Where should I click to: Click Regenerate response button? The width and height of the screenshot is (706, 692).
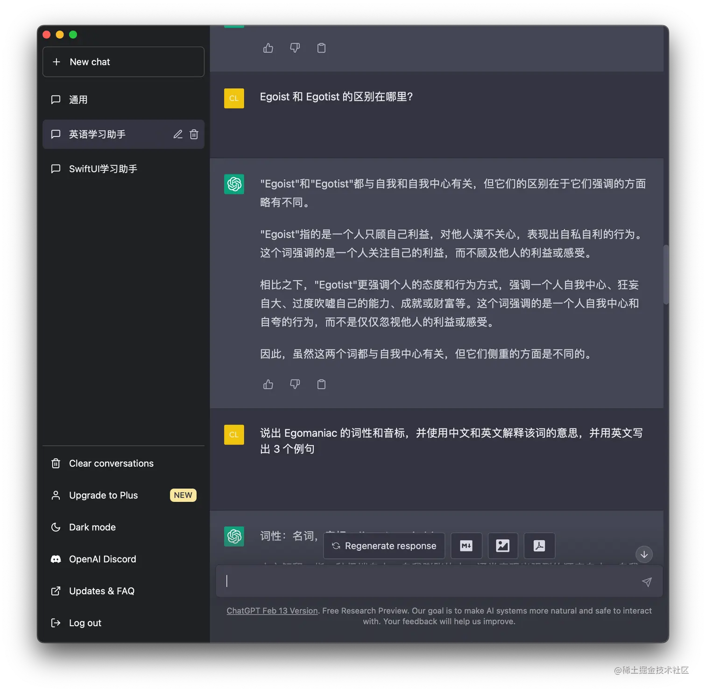pos(384,546)
